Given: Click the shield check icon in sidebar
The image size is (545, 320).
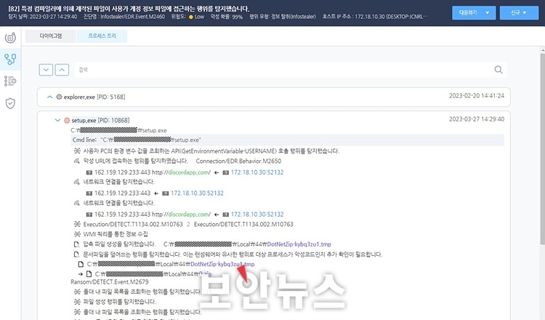Looking at the screenshot, I should pos(10,103).
